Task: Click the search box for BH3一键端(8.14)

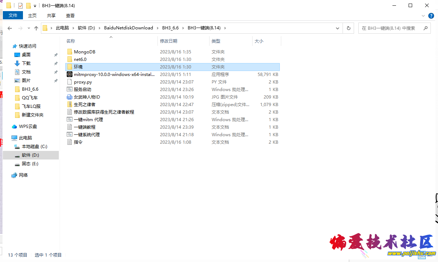Action: coord(390,28)
